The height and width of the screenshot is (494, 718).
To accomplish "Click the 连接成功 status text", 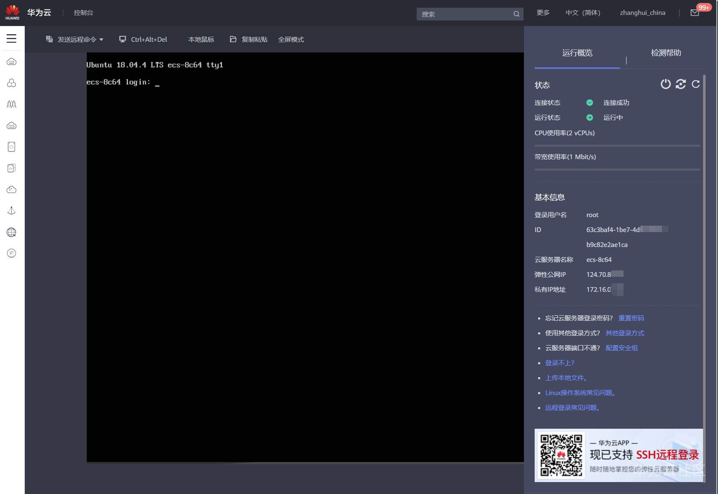I will tap(616, 102).
